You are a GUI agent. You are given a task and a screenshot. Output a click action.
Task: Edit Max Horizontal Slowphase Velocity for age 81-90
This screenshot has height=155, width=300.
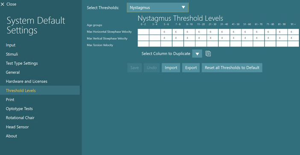point(282,32)
